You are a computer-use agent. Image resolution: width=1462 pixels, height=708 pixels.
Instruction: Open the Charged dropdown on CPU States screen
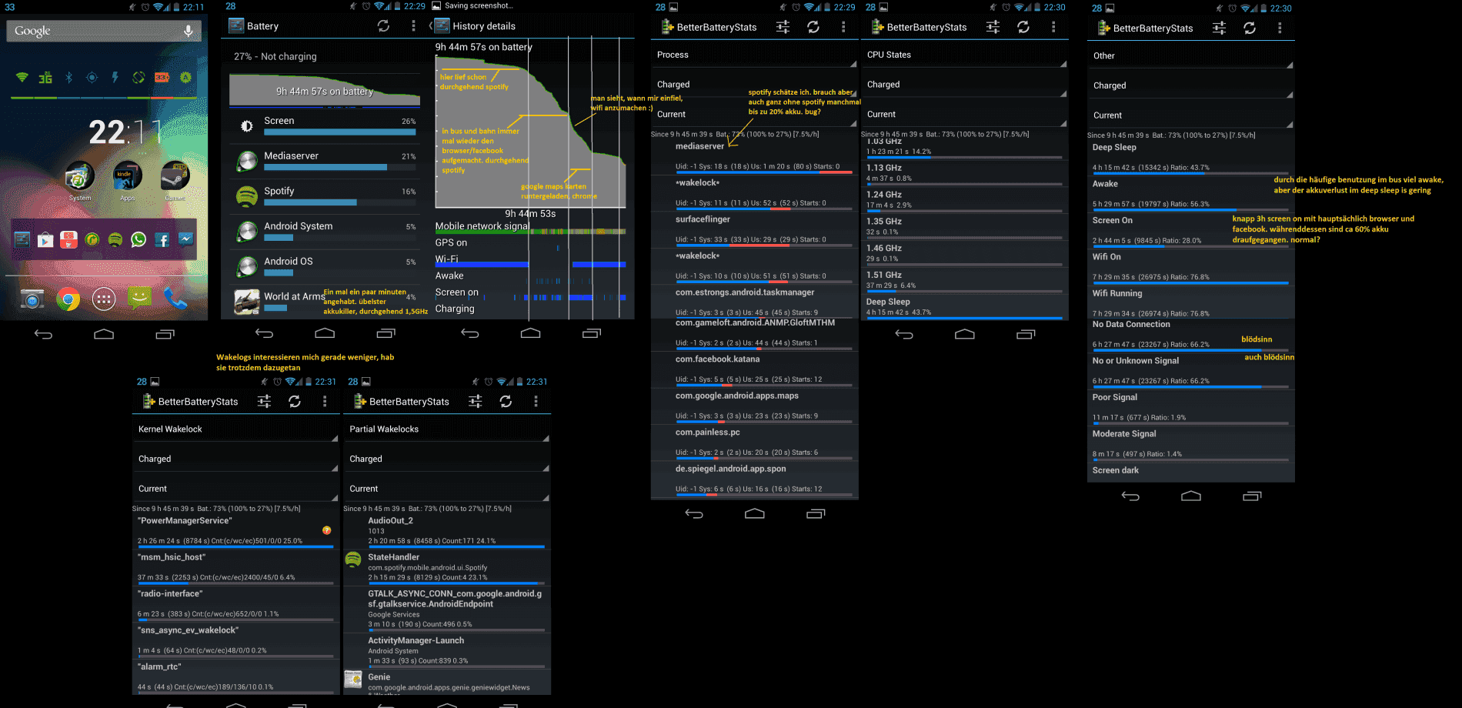(965, 85)
